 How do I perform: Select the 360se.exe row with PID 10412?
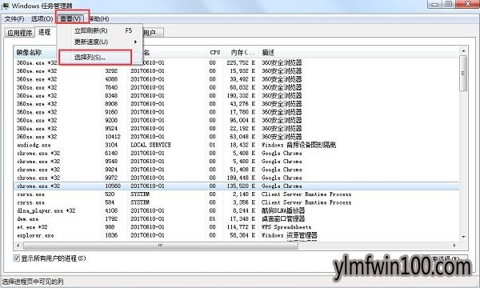236,137
